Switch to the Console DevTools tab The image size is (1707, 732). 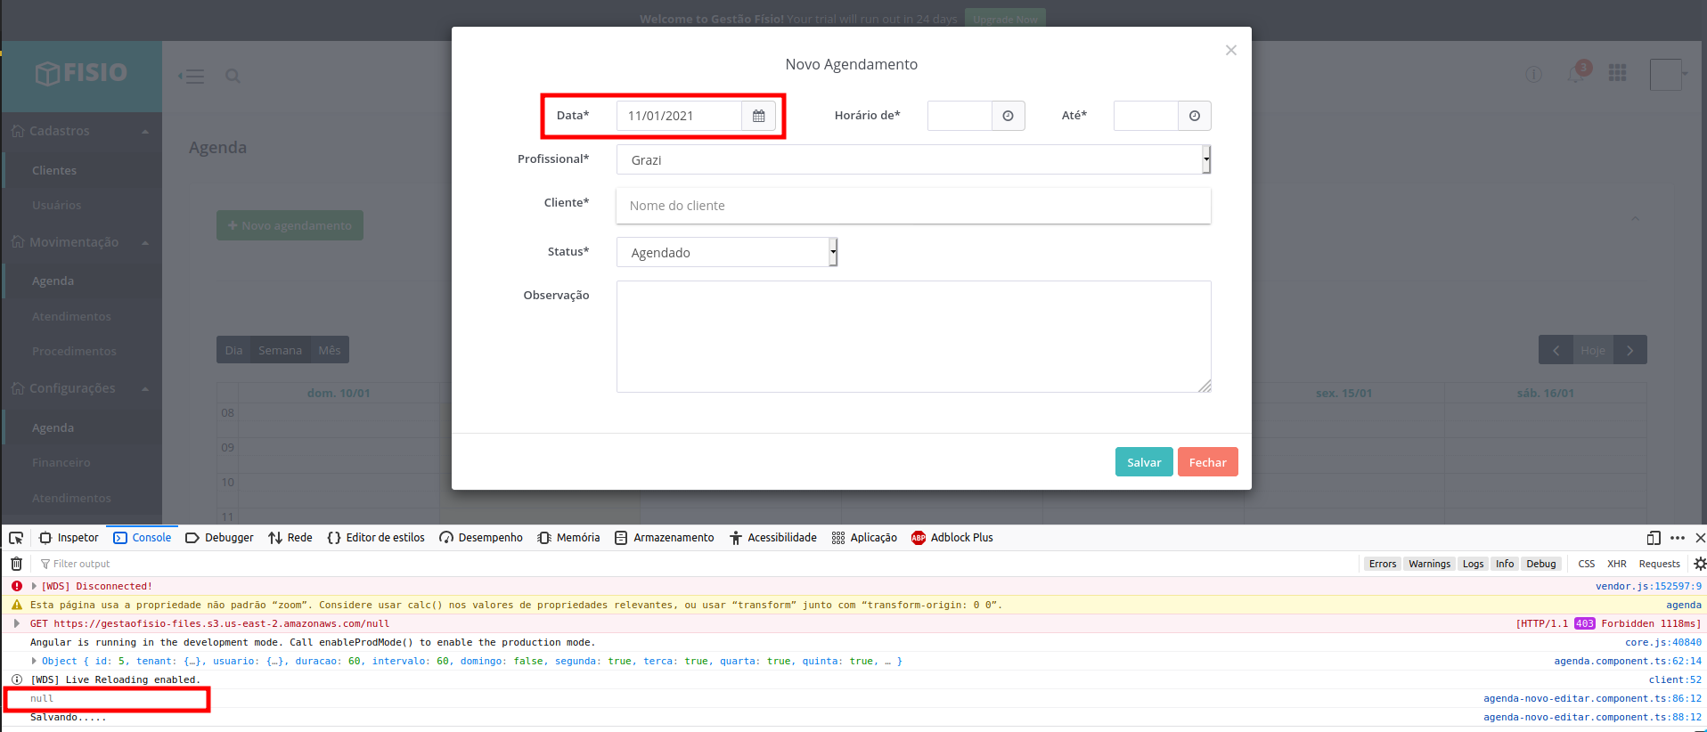click(x=143, y=538)
